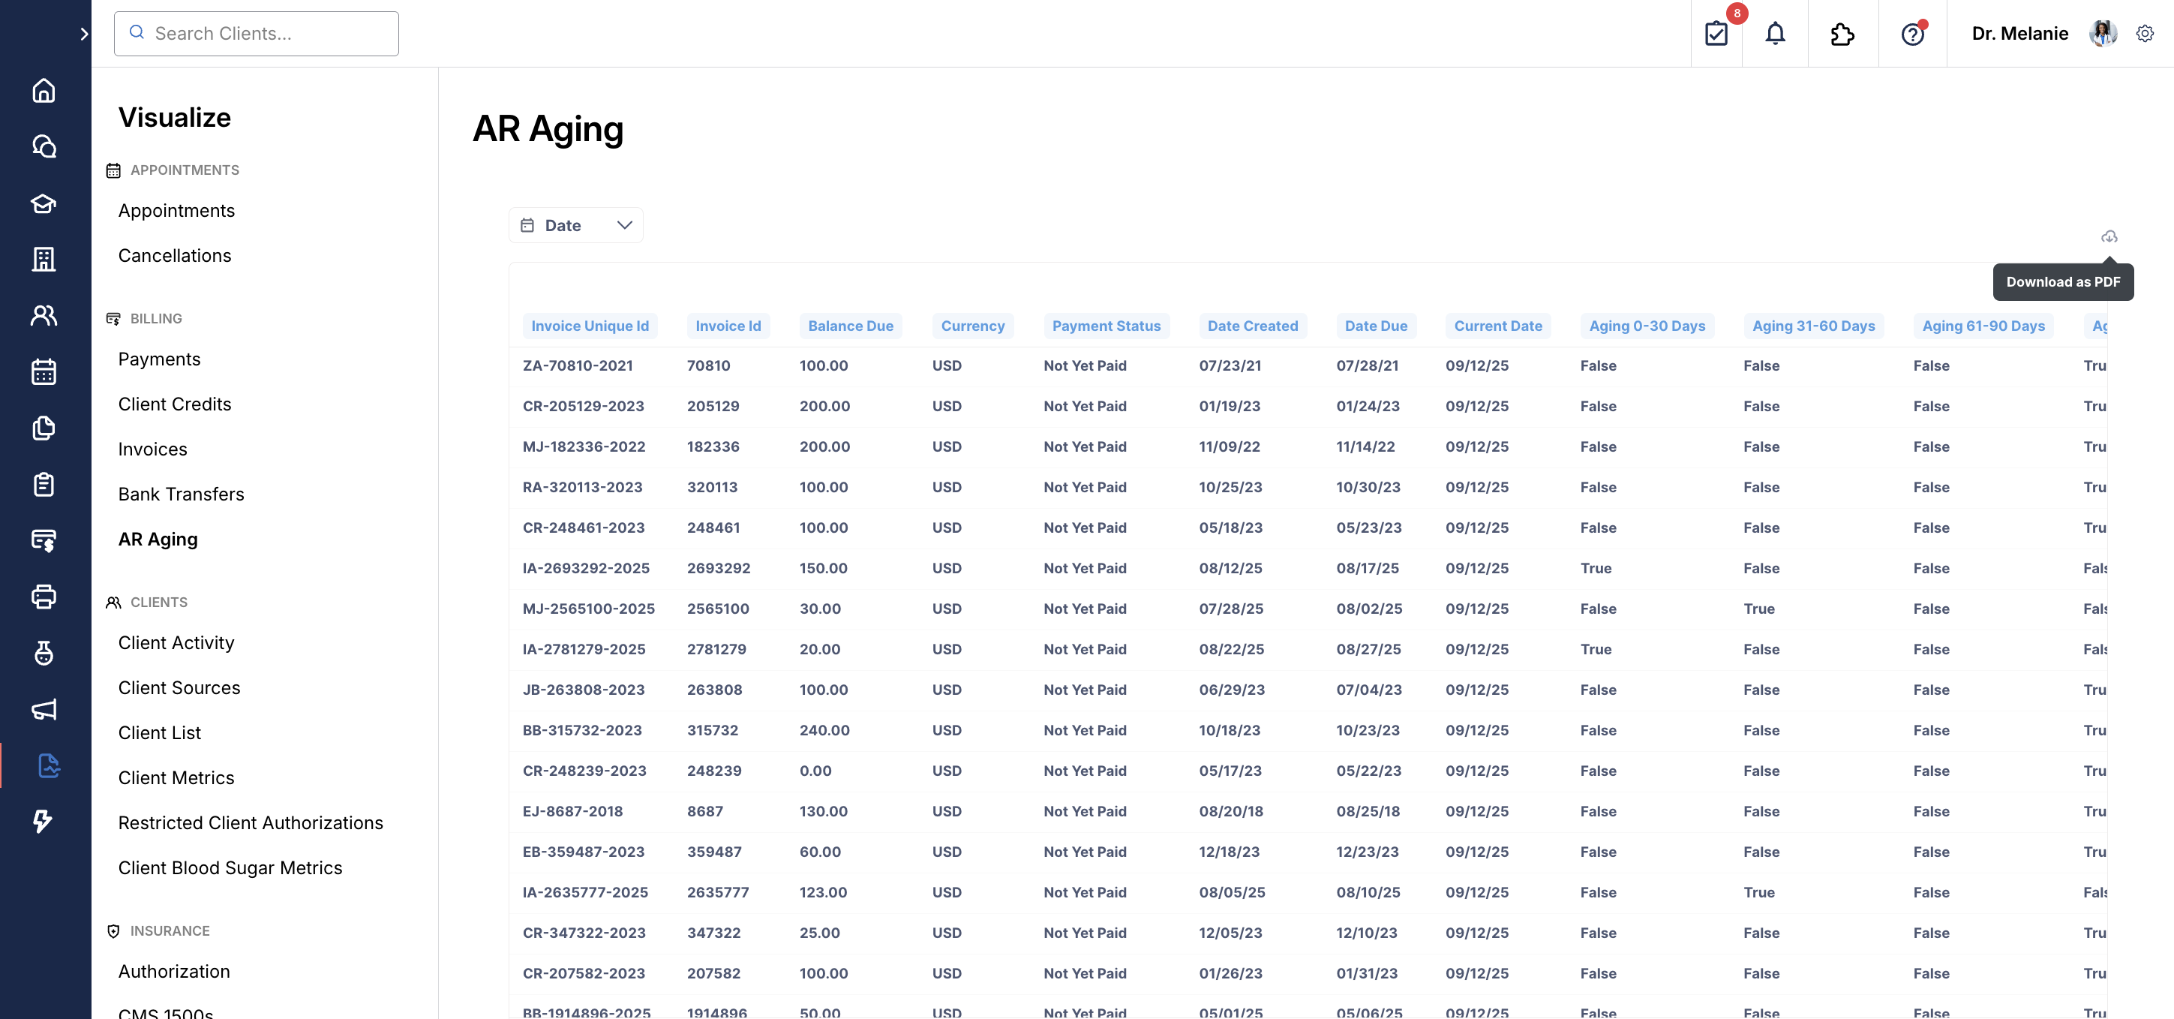Click Payment Status column header
This screenshot has width=2174, height=1019.
[x=1106, y=326]
